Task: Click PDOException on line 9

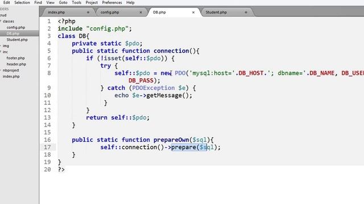Action: click(x=154, y=88)
